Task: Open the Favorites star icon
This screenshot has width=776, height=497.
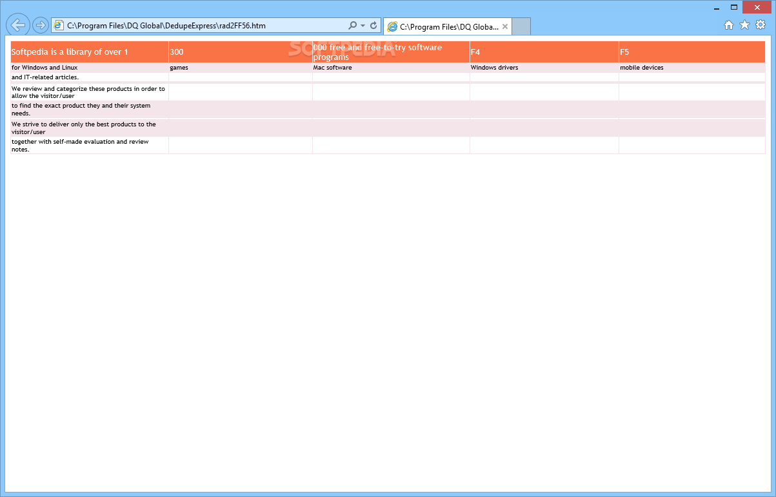Action: [x=744, y=25]
